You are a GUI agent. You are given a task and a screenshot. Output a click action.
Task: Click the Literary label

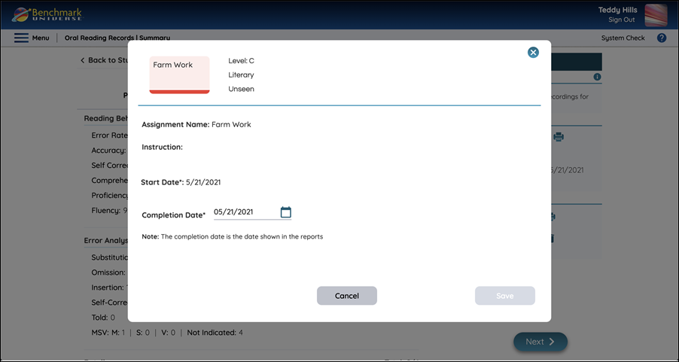[x=241, y=75]
